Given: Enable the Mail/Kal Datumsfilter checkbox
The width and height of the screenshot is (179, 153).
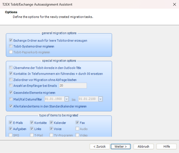Looking at the screenshot, I should (x=11, y=99).
